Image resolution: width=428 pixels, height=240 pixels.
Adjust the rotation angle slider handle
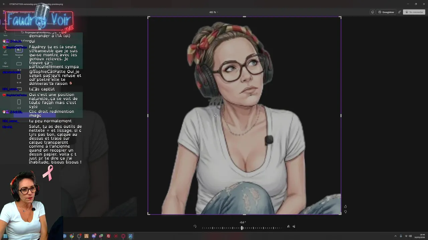(242, 228)
